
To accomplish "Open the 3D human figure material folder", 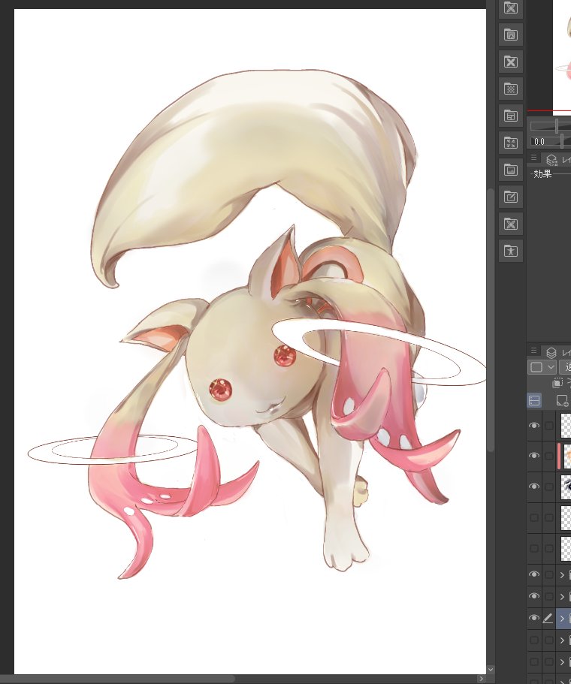I will pos(511,251).
